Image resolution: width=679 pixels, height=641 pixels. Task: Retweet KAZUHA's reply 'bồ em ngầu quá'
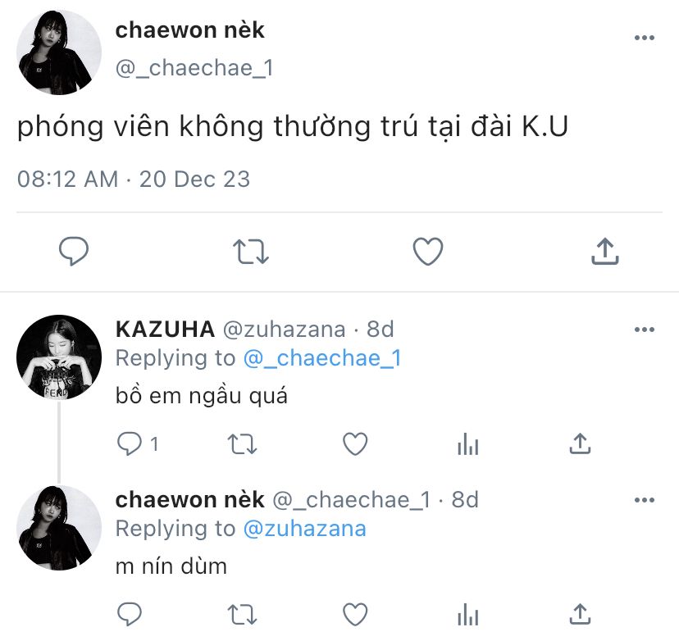[243, 444]
